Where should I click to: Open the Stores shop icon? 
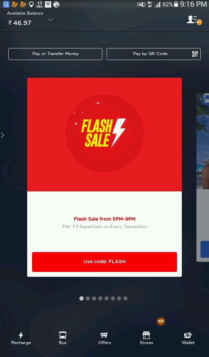146,335
